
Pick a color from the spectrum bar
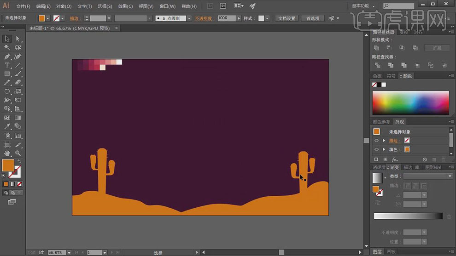coord(410,102)
